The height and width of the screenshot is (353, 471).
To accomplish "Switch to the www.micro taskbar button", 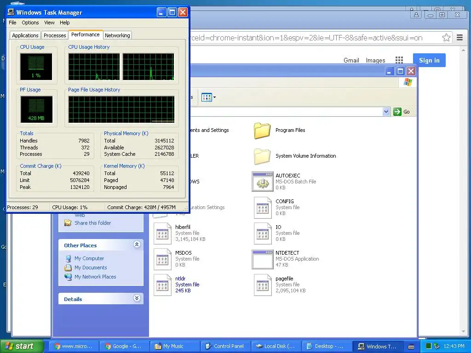I will (x=73, y=346).
